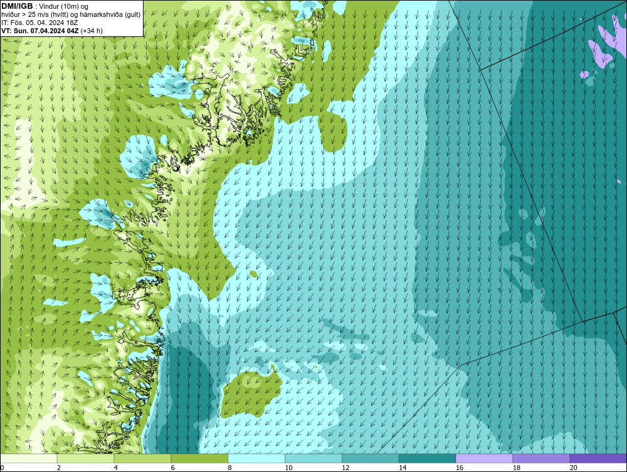Click the legend label '20'

[x=574, y=468]
